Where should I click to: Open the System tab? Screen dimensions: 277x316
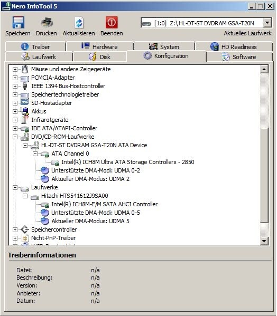[164, 47]
